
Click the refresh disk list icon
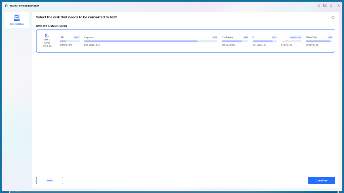(x=333, y=17)
